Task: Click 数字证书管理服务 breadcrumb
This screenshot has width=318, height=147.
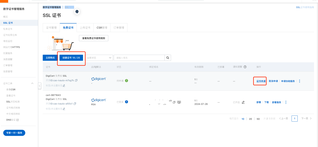Action: pyautogui.click(x=52, y=7)
